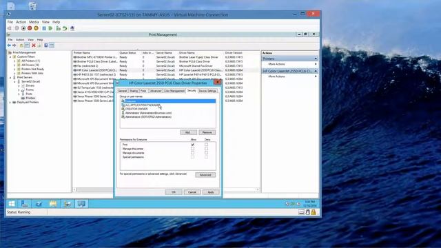Uncheck Allow for Print permission
Screen dimensions: 441x248
(193, 145)
